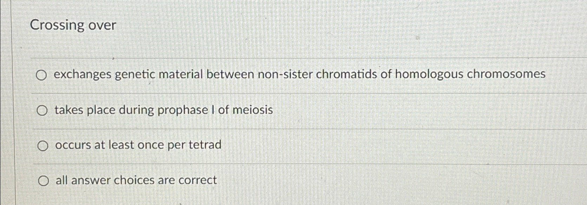Image resolution: width=587 pixels, height=205 pixels.
Task: Select the radio button for prophase I of meiosis
Action: 43,110
